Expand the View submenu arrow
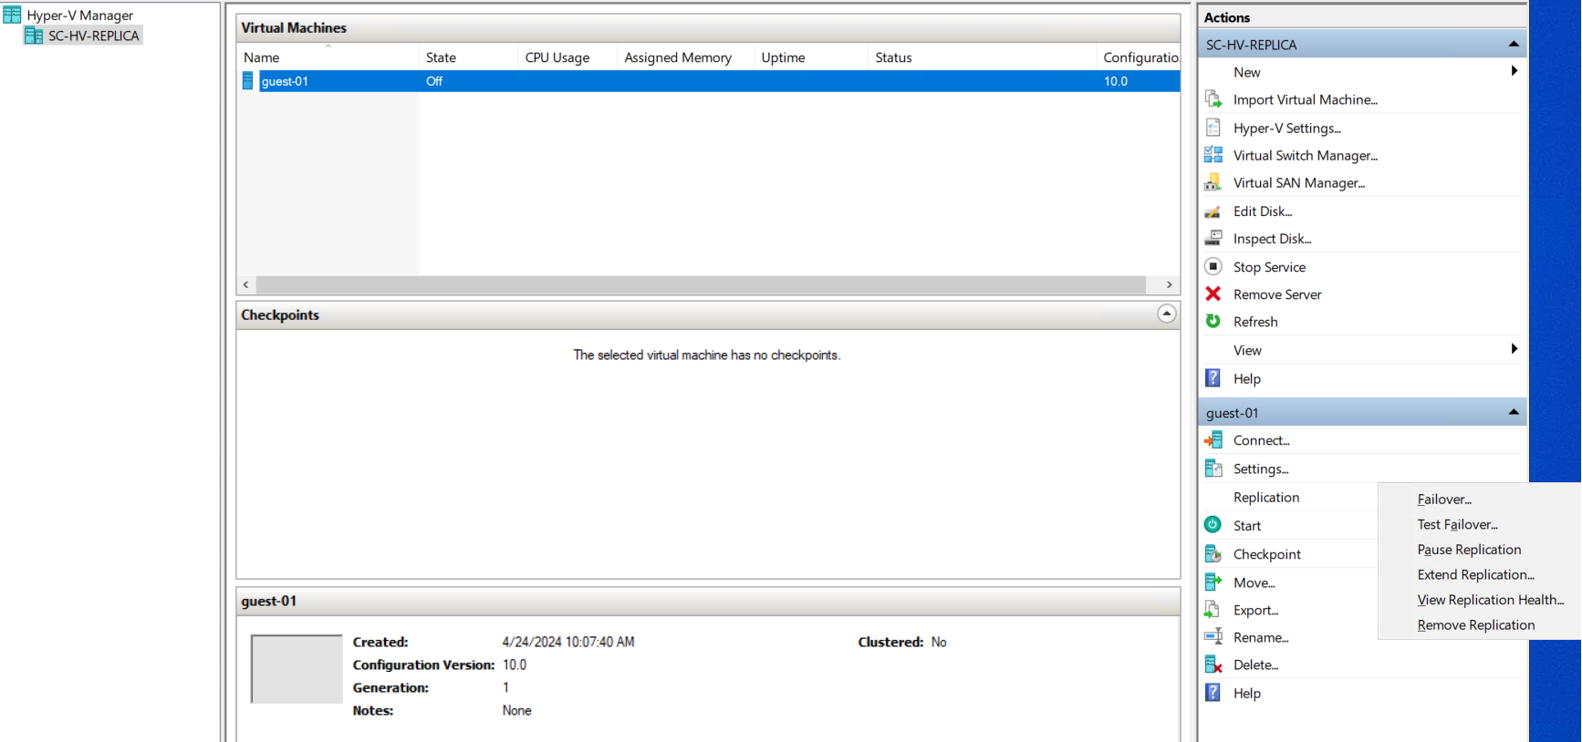 (x=1514, y=349)
